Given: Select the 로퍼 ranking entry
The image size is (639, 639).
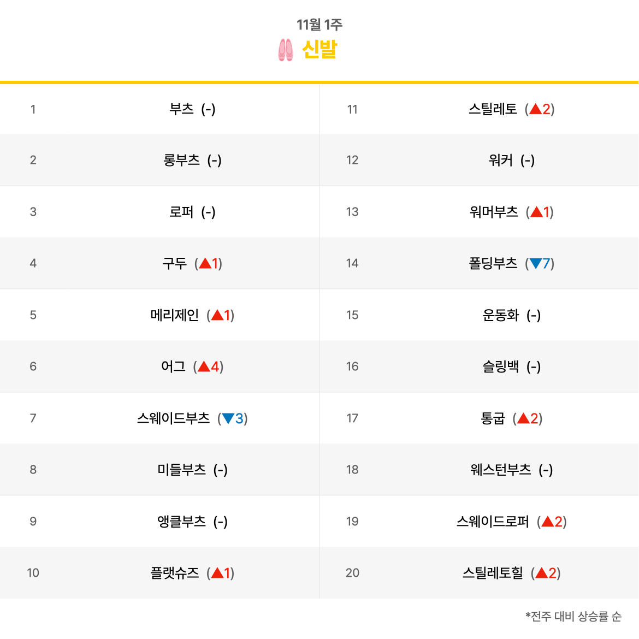Looking at the screenshot, I should 182,211.
